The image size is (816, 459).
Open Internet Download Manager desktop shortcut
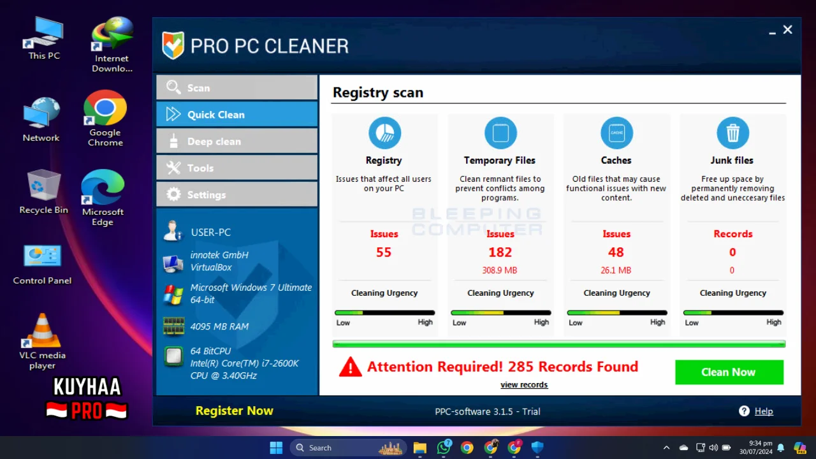112,45
